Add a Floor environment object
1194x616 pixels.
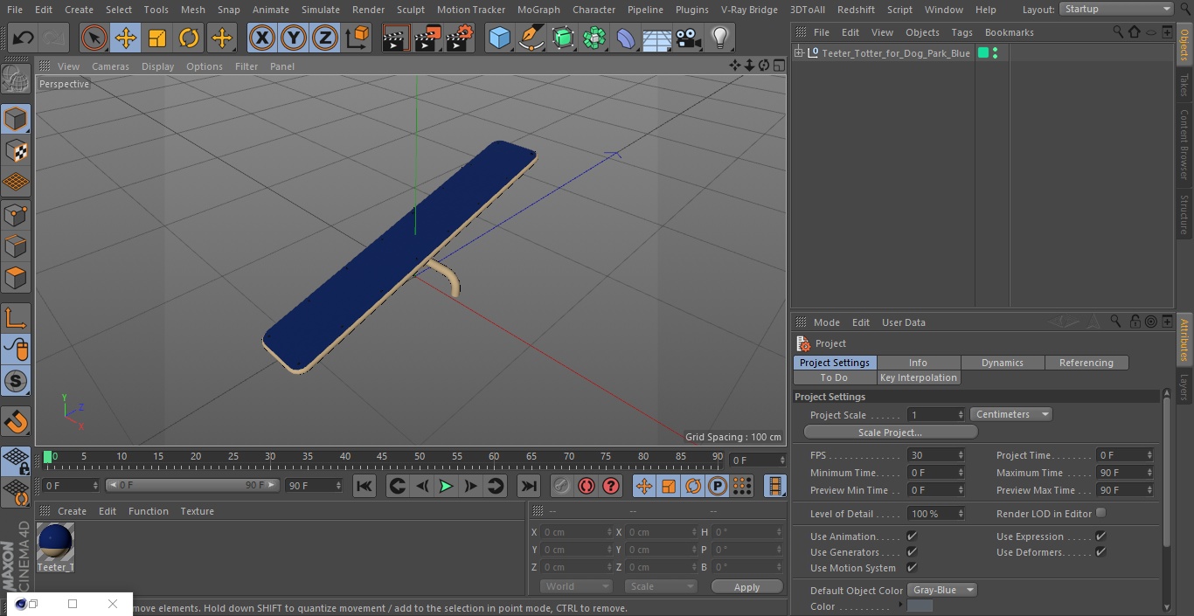pyautogui.click(x=657, y=38)
